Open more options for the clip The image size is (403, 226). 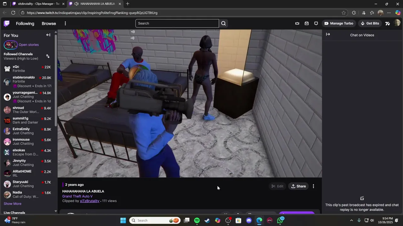tap(313, 186)
